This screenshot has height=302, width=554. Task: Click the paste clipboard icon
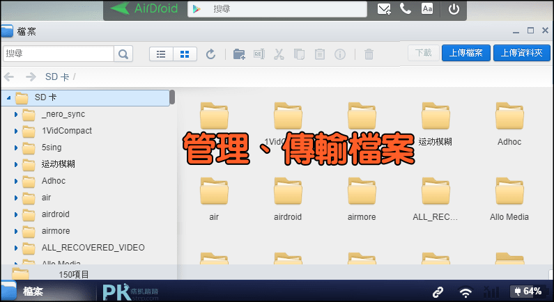pos(320,54)
